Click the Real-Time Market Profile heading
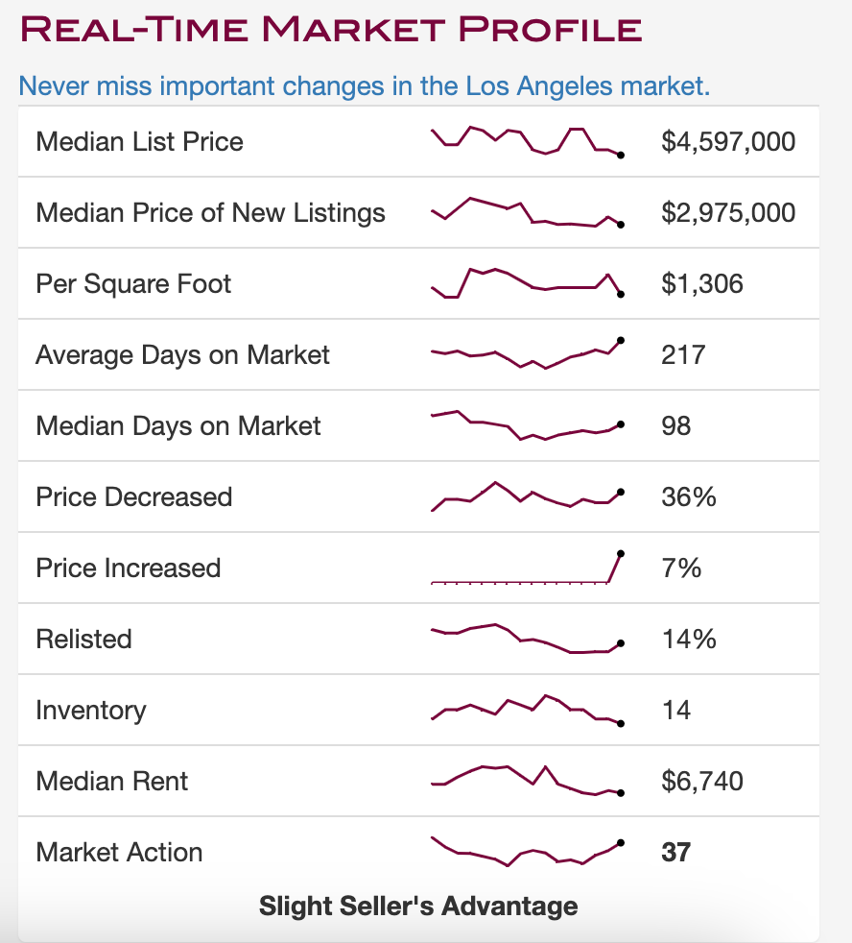 pos(331,29)
